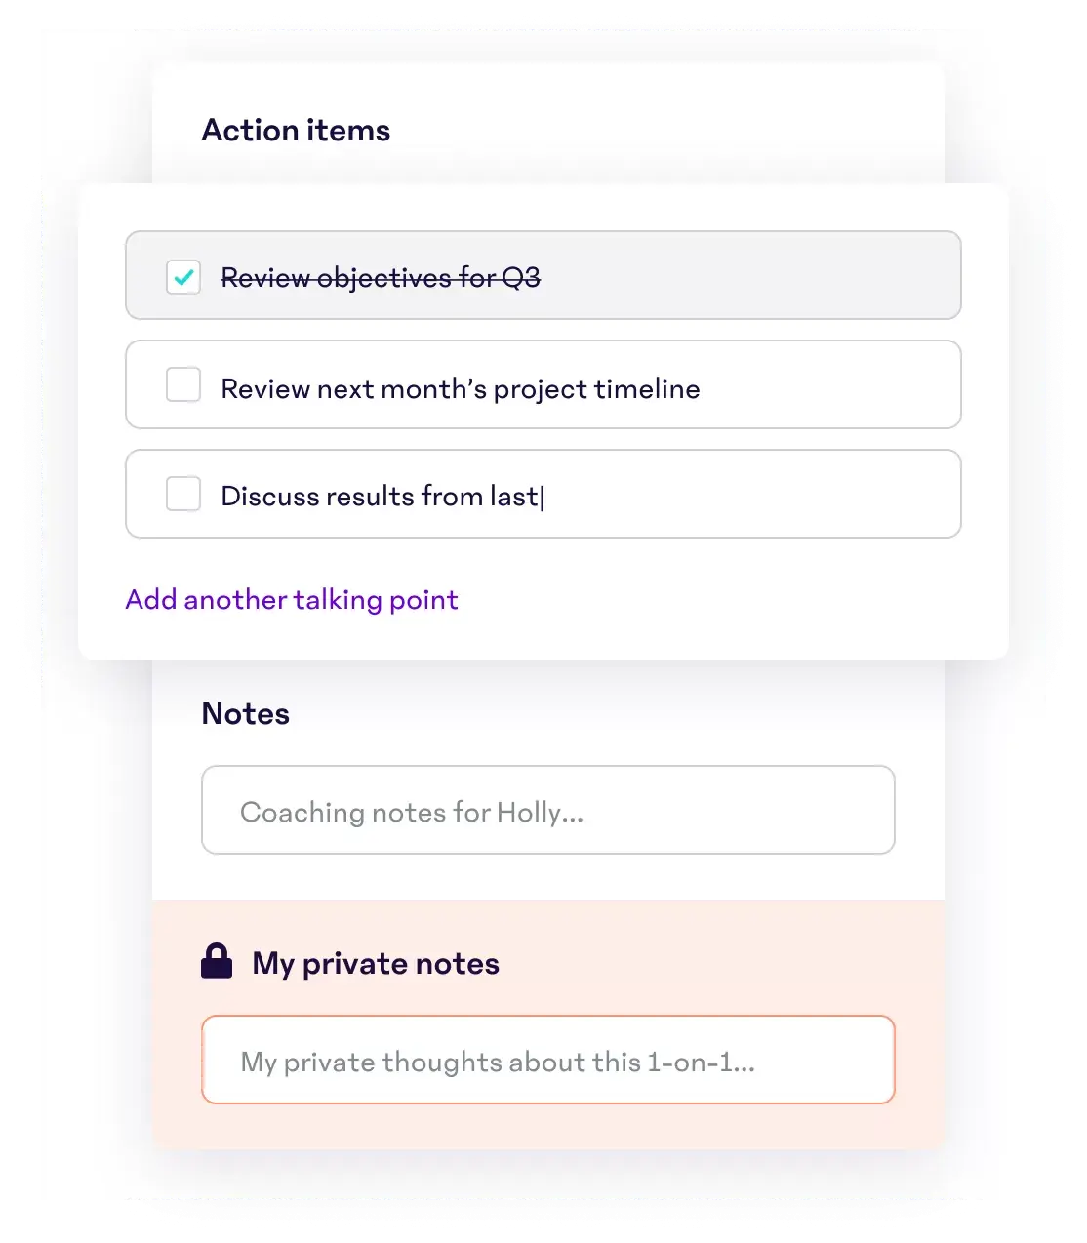
Task: Tick the "Discuss results from last" checkbox
Action: pos(183,495)
